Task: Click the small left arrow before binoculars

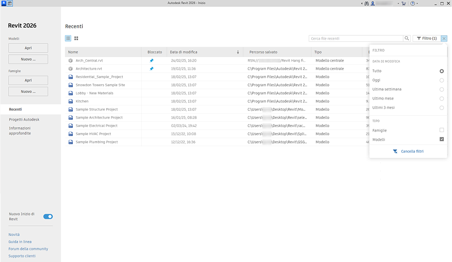Action: pyautogui.click(x=362, y=4)
